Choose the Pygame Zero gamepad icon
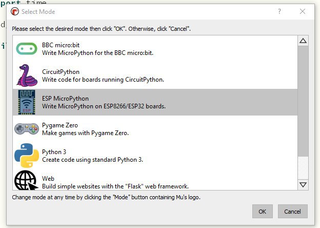The width and height of the screenshot is (320, 228). 26,129
